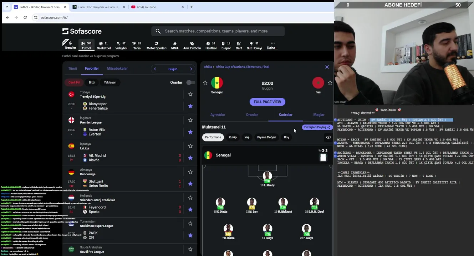Favorite Senegal with the star
This screenshot has height=256, width=474.
tap(205, 83)
